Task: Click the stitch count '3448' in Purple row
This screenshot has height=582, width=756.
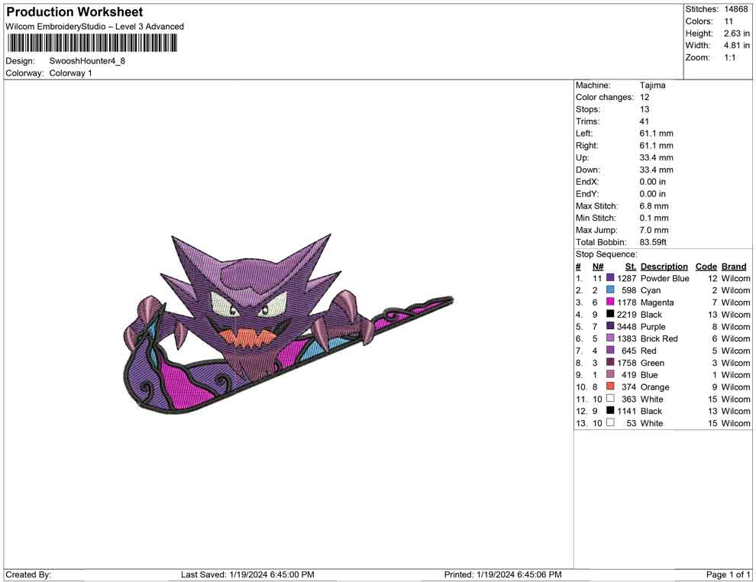Action: (x=626, y=326)
